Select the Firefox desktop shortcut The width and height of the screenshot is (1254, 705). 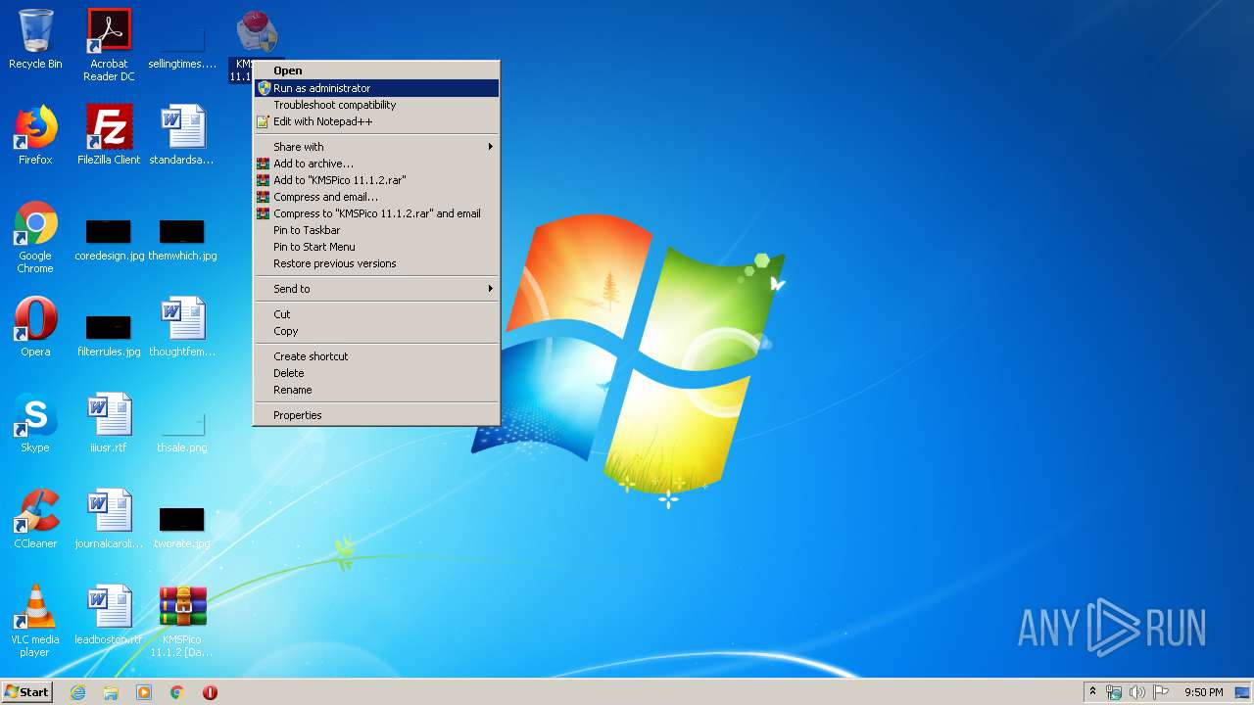point(35,135)
